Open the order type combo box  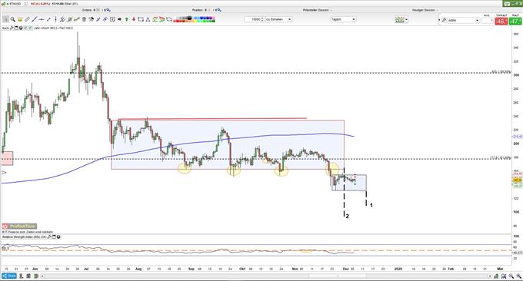click(x=463, y=20)
